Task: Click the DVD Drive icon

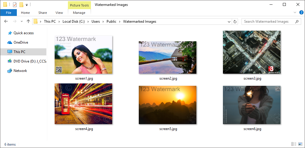Action: point(10,61)
